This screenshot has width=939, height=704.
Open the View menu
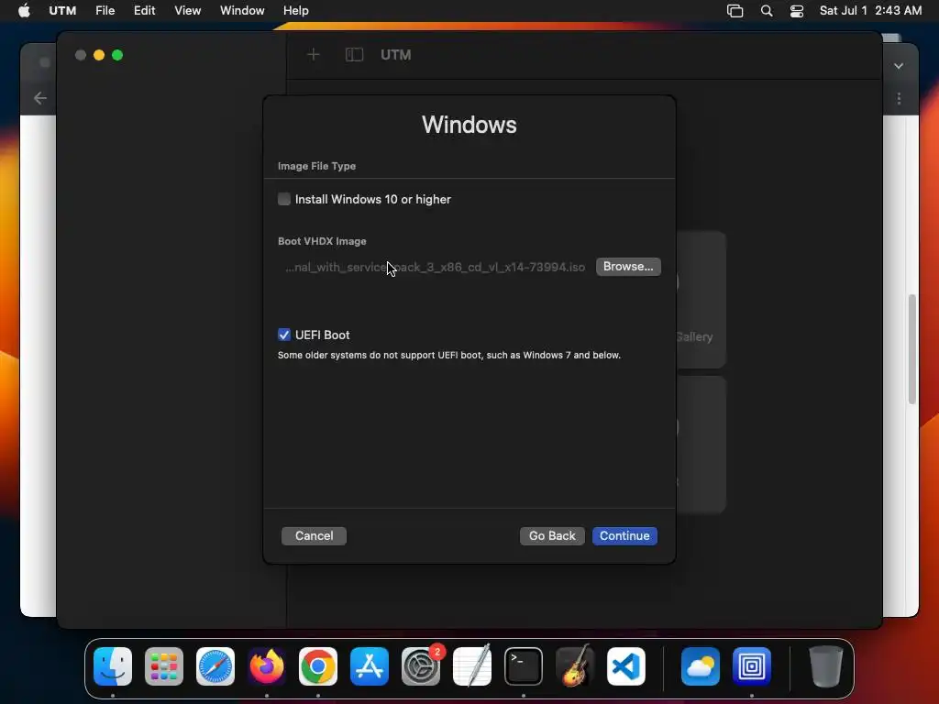187,11
